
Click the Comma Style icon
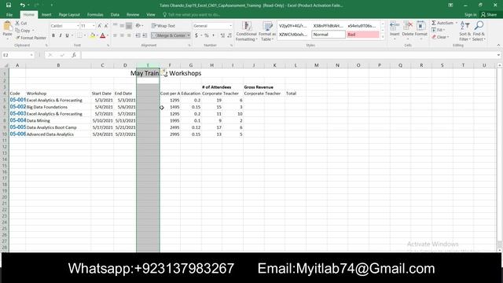tap(213, 35)
